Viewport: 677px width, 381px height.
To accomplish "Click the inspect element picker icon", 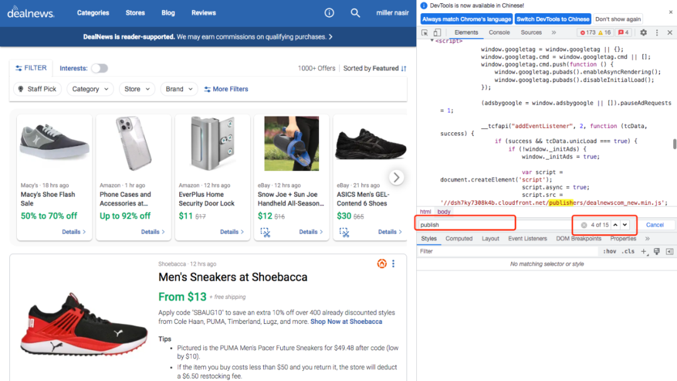I will (x=425, y=33).
